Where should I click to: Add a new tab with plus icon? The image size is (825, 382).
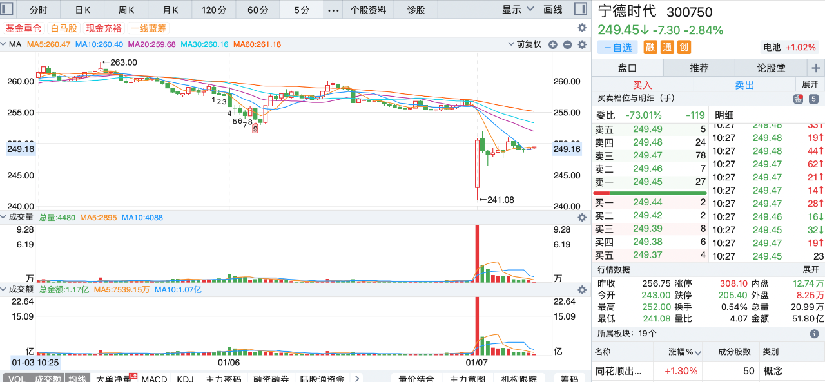point(816,68)
